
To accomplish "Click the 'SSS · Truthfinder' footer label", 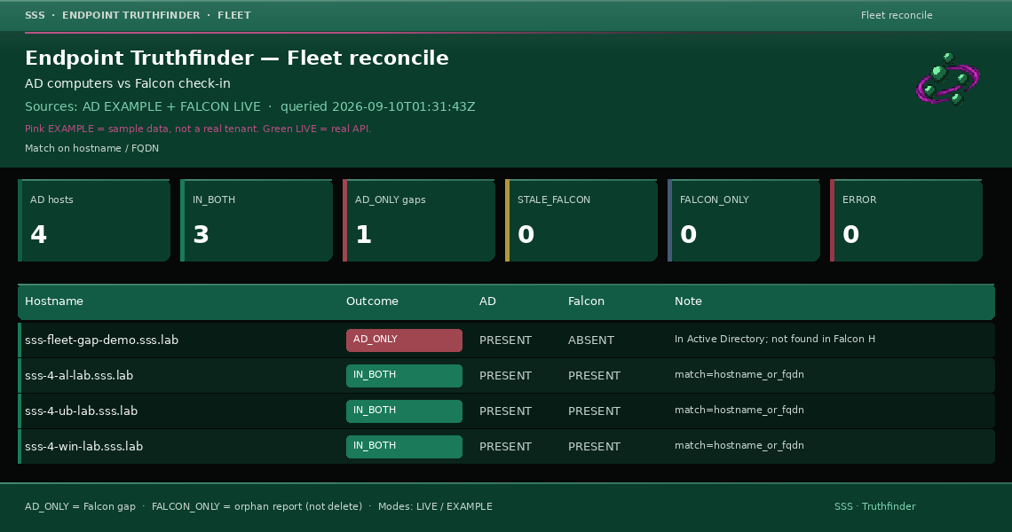I will coord(874,506).
